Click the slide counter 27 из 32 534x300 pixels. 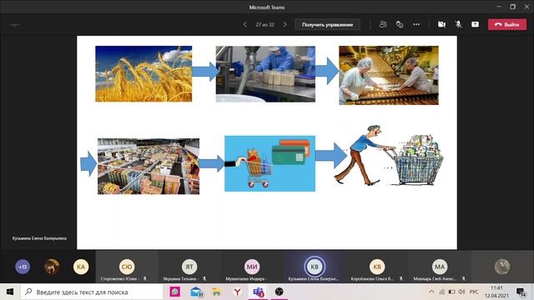264,24
